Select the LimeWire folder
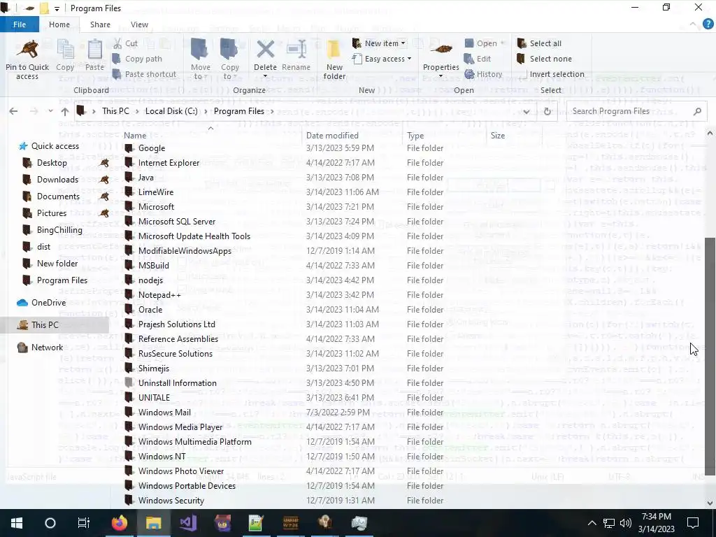The height and width of the screenshot is (537, 716). (156, 192)
